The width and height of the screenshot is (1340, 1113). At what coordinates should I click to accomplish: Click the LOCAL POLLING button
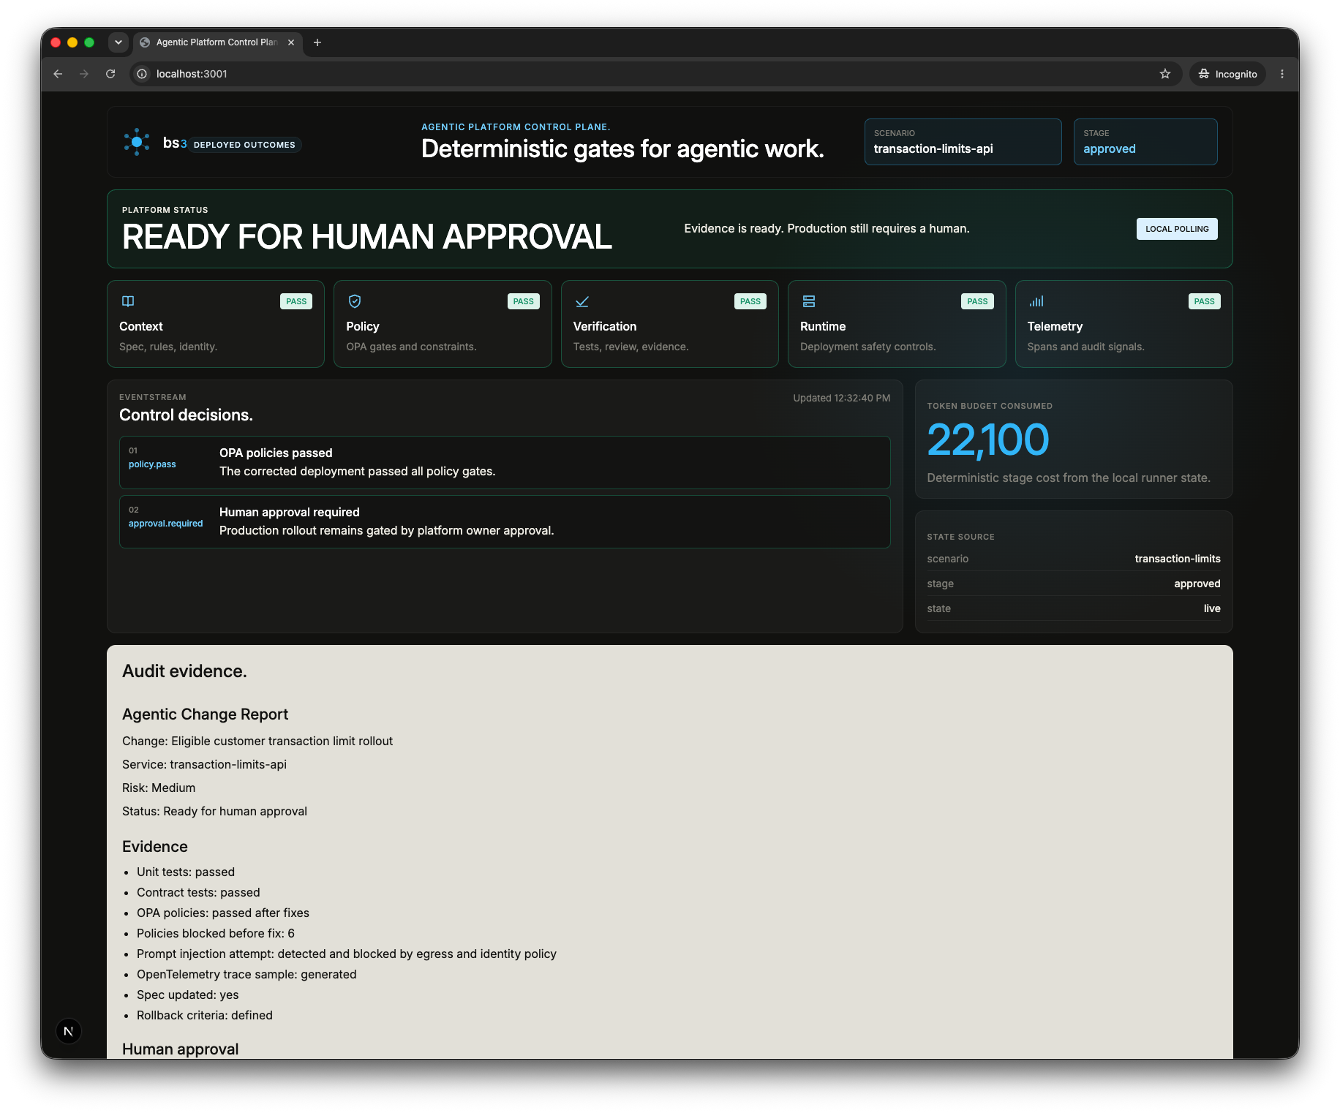tap(1177, 229)
